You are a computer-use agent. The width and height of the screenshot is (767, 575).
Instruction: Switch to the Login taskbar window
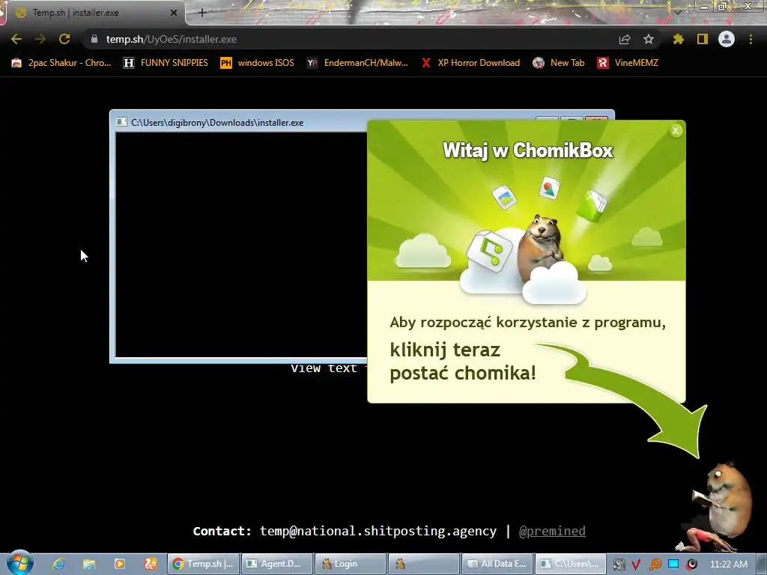[x=351, y=564]
